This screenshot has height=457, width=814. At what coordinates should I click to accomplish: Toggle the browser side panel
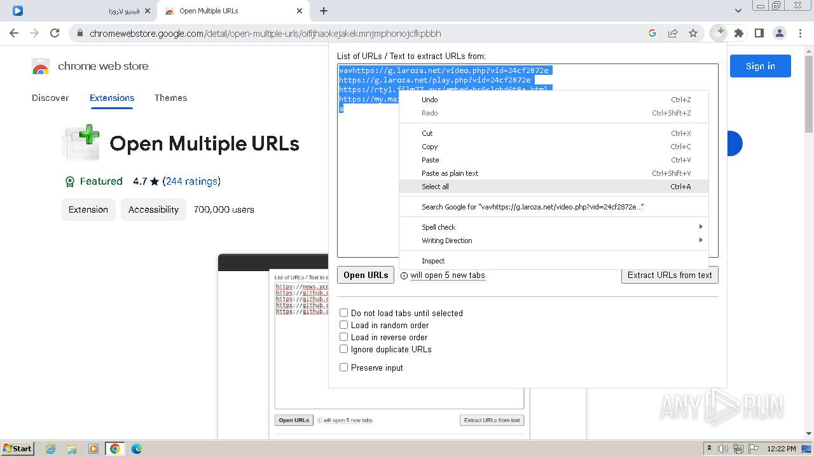tap(759, 33)
